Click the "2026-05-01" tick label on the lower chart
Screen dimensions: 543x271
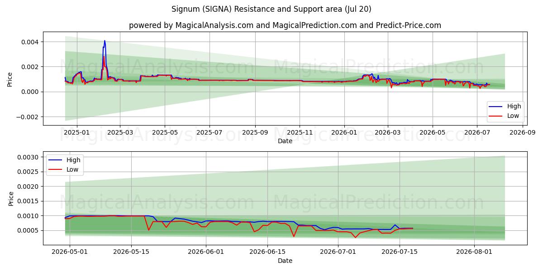[x=70, y=252]
